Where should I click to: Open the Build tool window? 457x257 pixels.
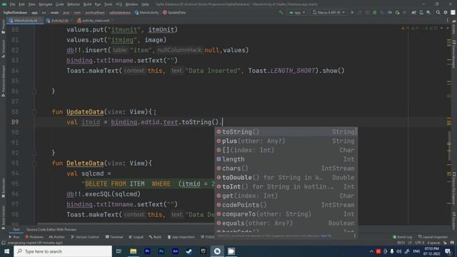[155, 237]
